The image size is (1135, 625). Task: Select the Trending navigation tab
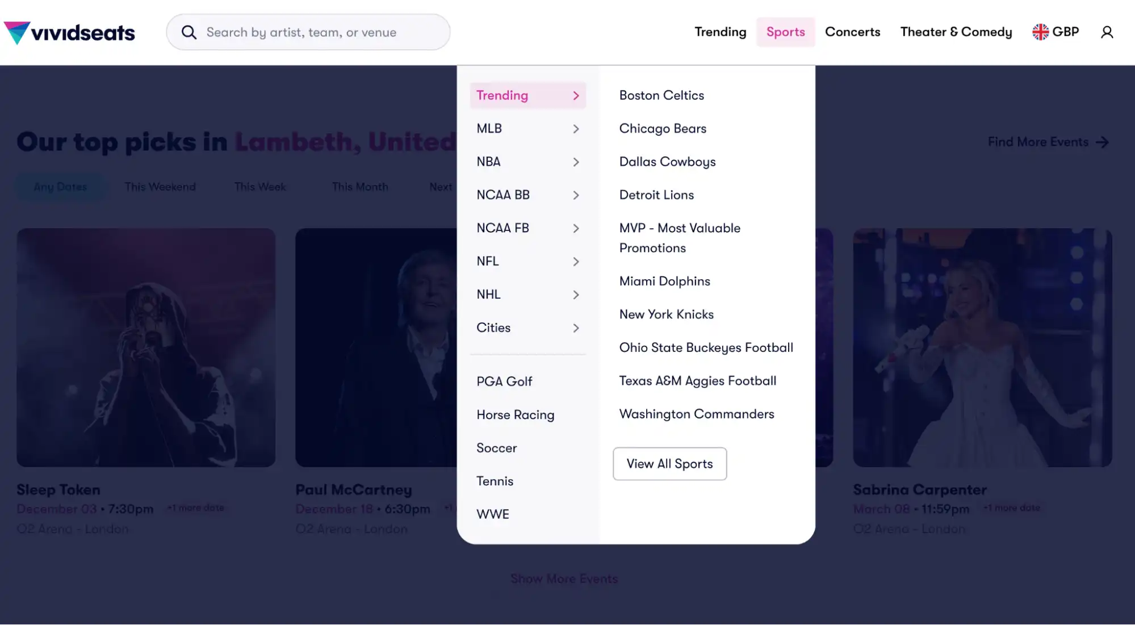[x=719, y=32]
